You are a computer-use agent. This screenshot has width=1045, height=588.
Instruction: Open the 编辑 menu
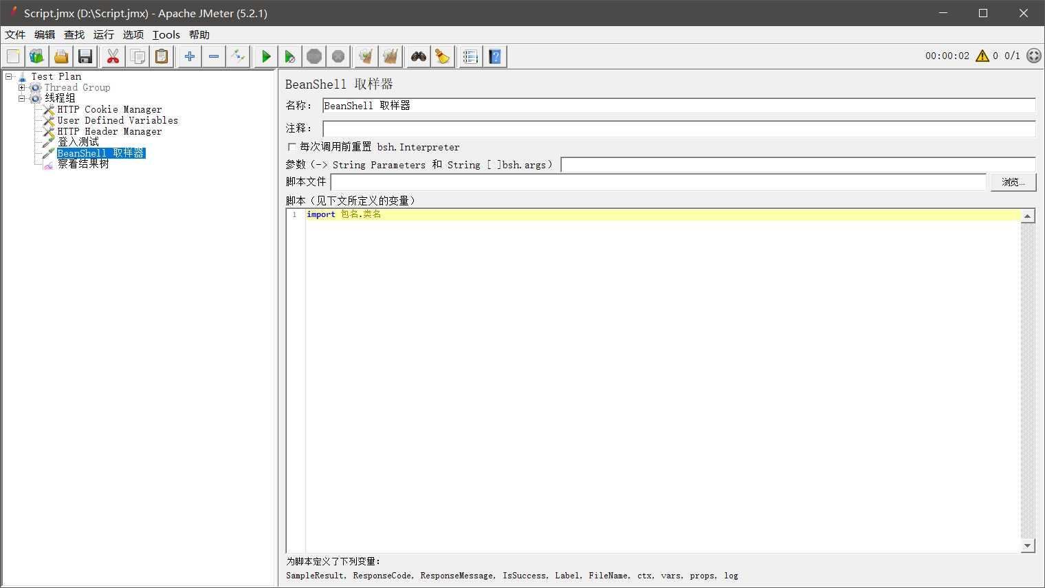(45, 34)
